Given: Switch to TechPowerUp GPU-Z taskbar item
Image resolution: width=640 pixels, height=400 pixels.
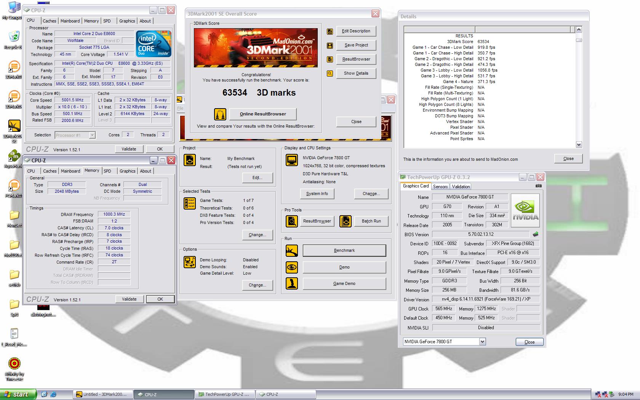Looking at the screenshot, I should (x=225, y=394).
